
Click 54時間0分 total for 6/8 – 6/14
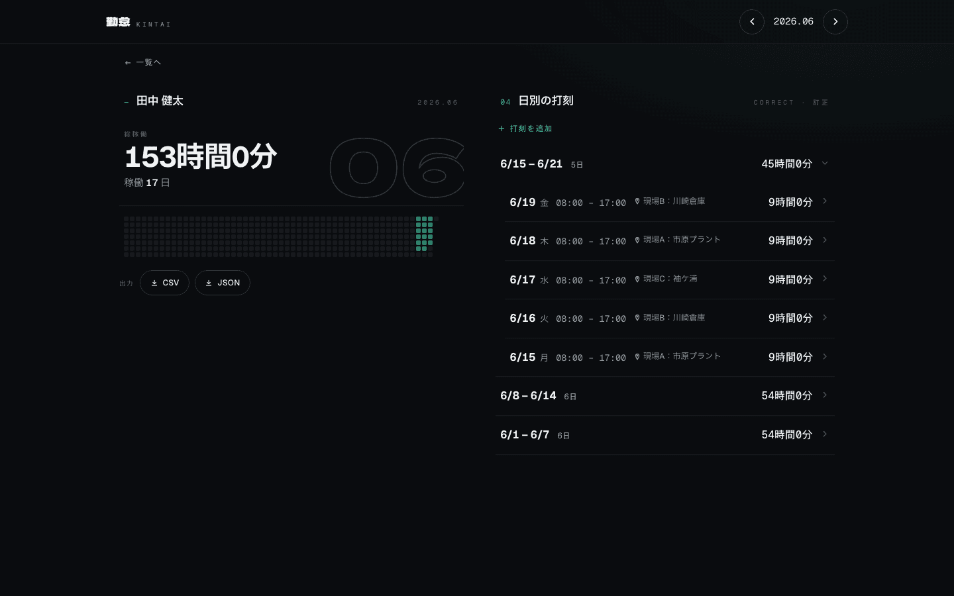point(786,395)
